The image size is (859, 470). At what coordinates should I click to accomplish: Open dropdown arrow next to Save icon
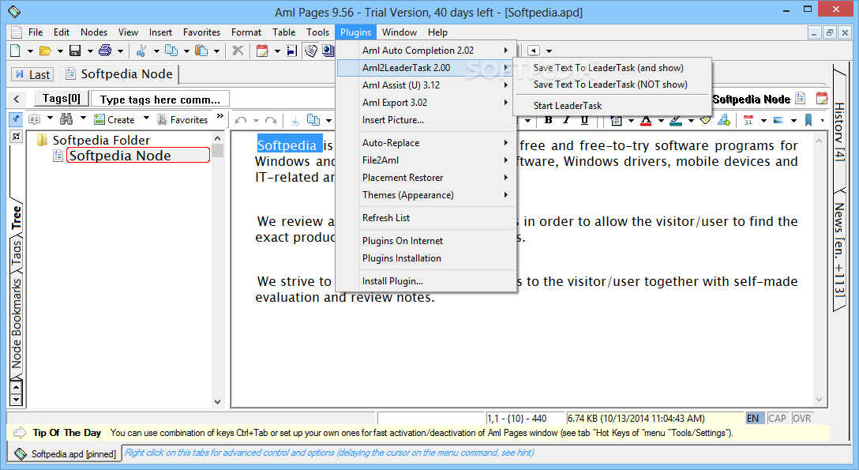click(x=90, y=51)
